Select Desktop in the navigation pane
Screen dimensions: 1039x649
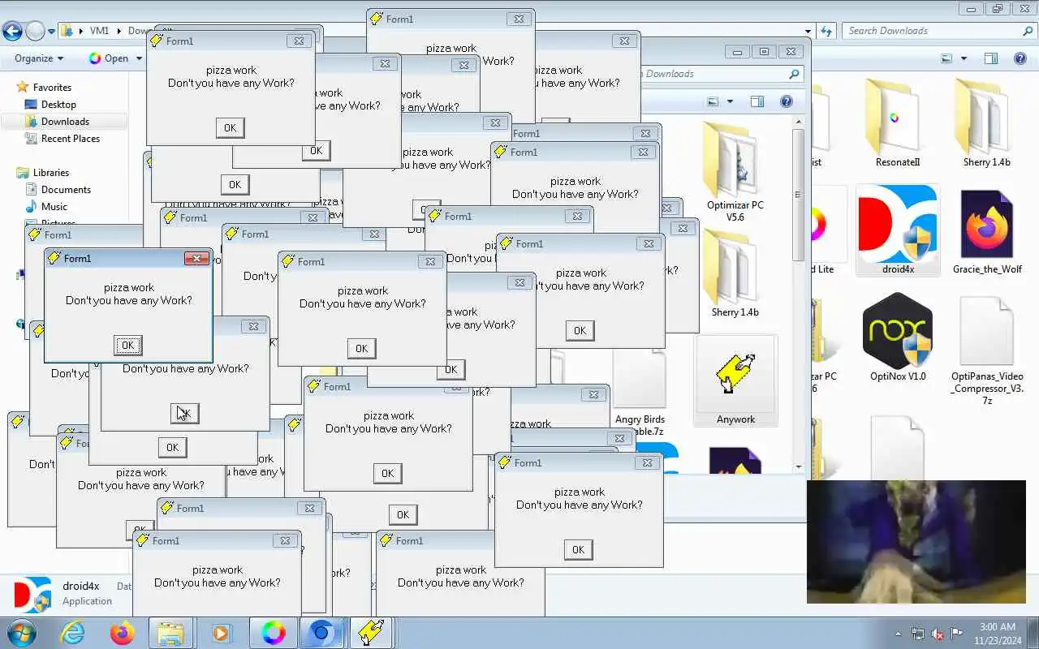[58, 105]
